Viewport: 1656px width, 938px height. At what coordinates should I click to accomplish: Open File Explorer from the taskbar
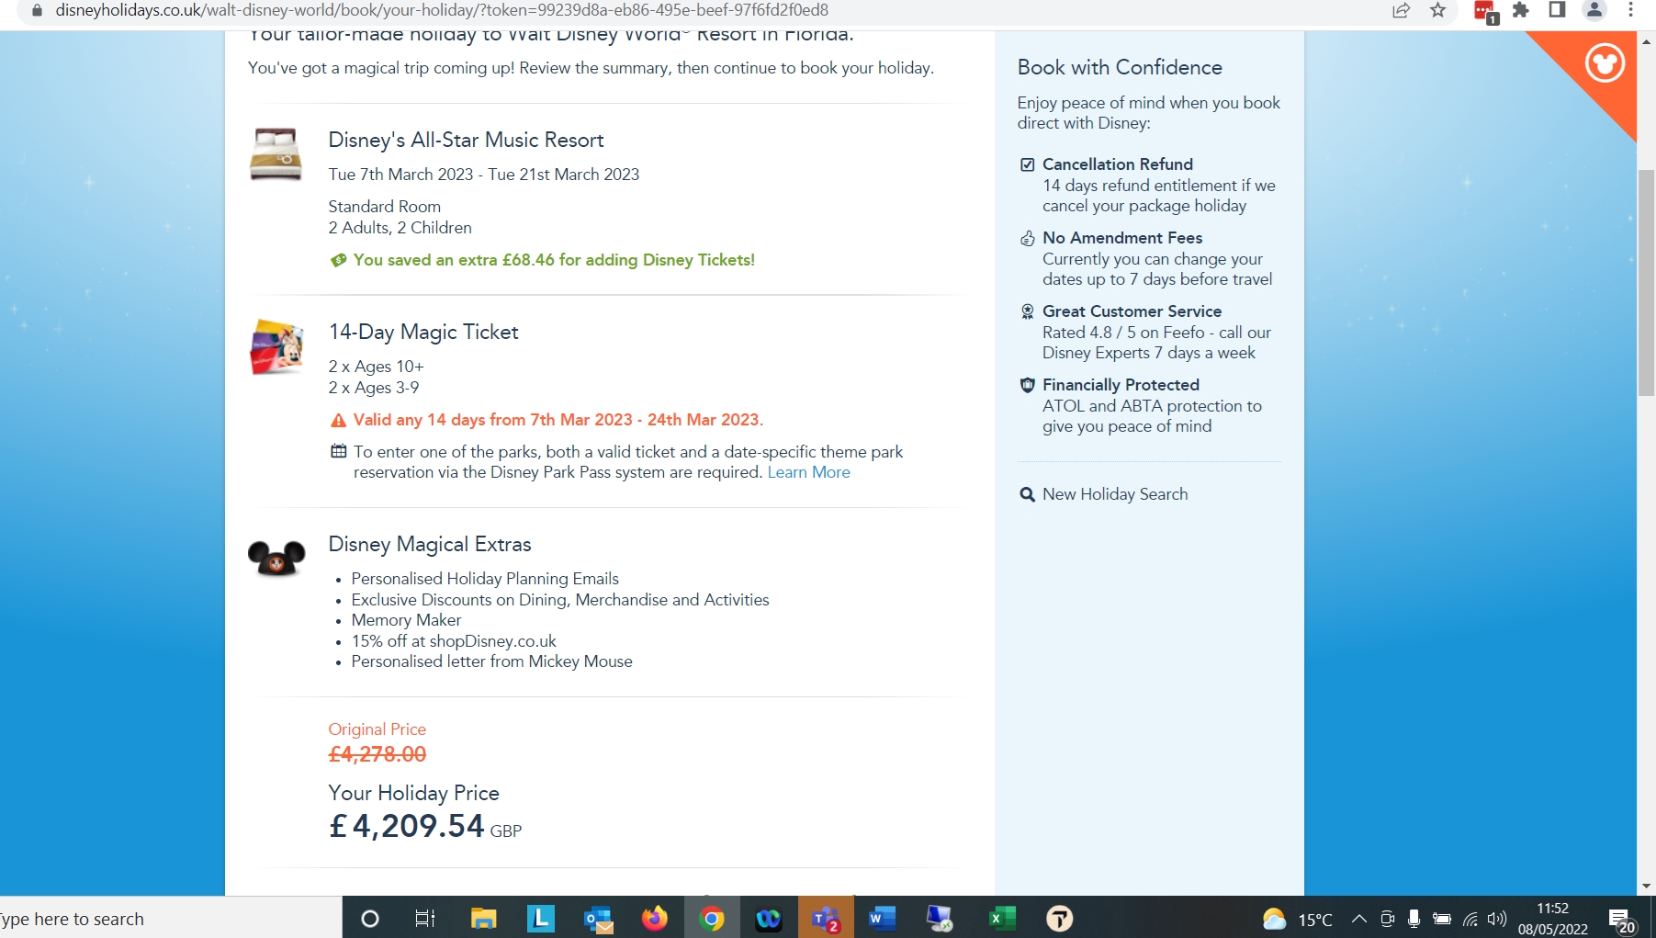point(483,919)
